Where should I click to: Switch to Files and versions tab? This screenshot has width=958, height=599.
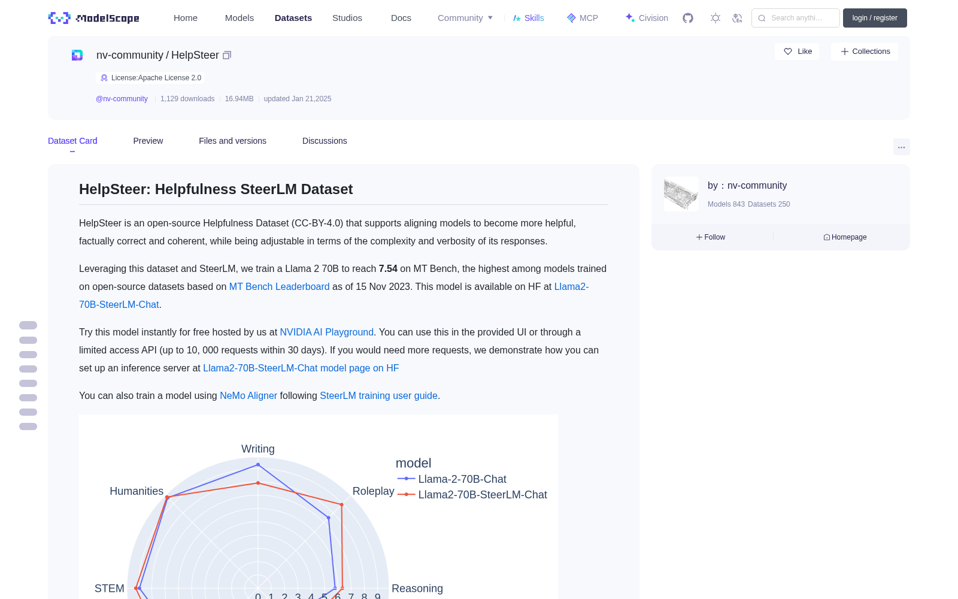(232, 141)
